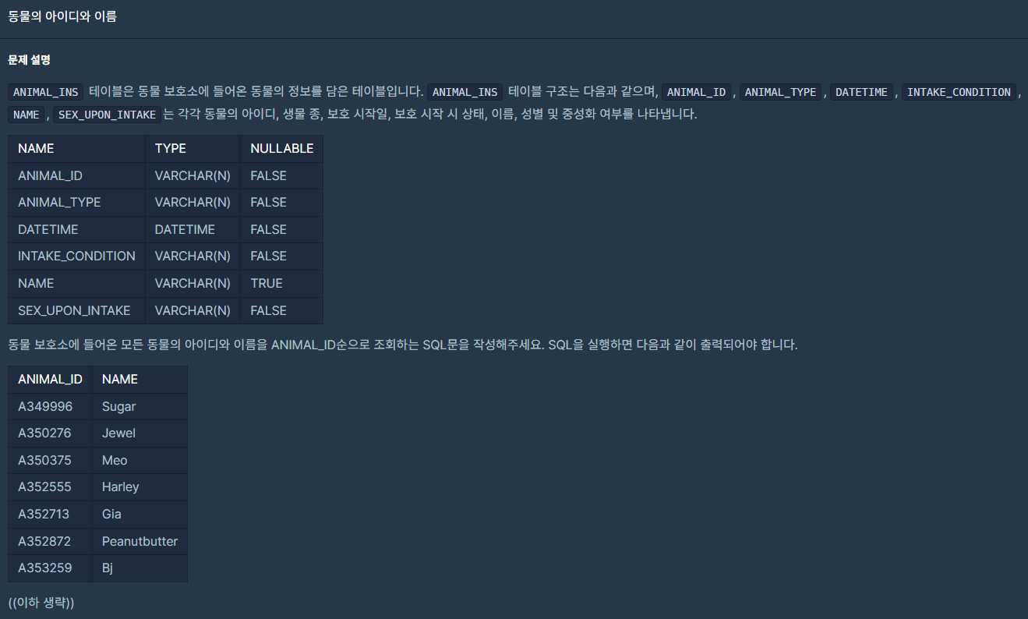Select the A353259 animal ID cell
Viewport: 1028px width, 619px height.
click(45, 568)
